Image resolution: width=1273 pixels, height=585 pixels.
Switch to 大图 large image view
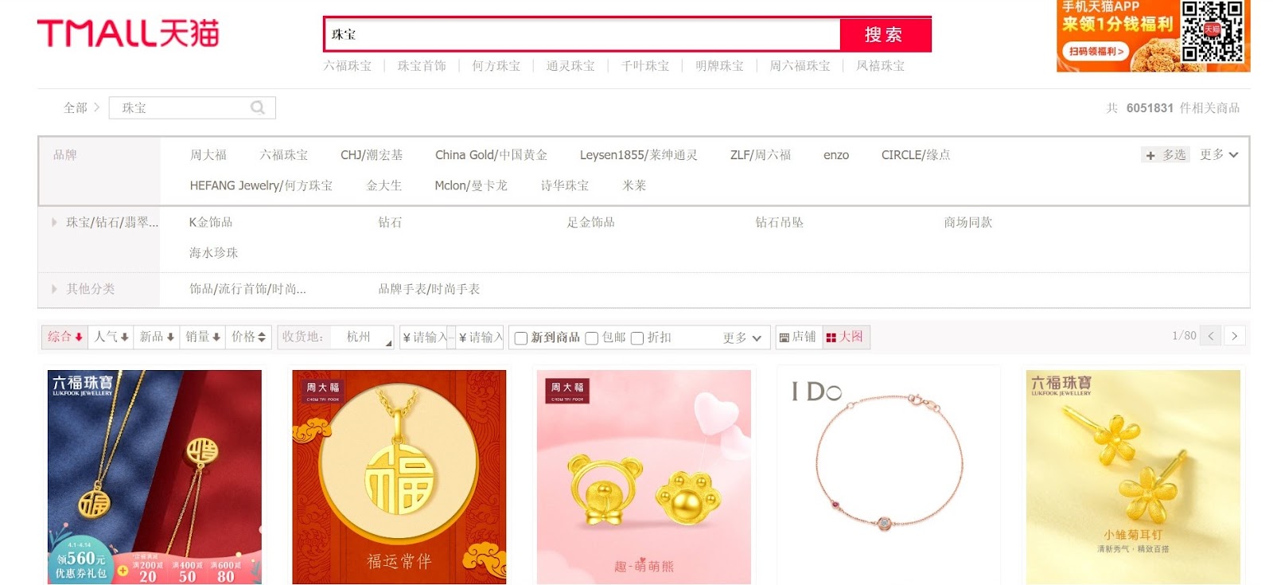pyautogui.click(x=845, y=337)
